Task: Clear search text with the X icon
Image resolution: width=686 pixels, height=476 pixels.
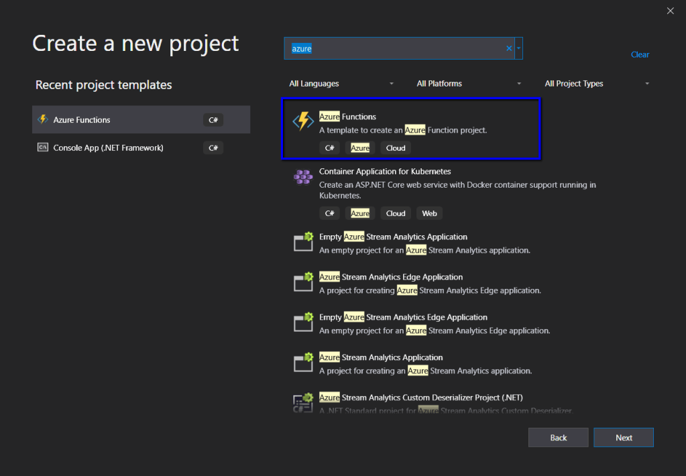Action: pos(509,48)
